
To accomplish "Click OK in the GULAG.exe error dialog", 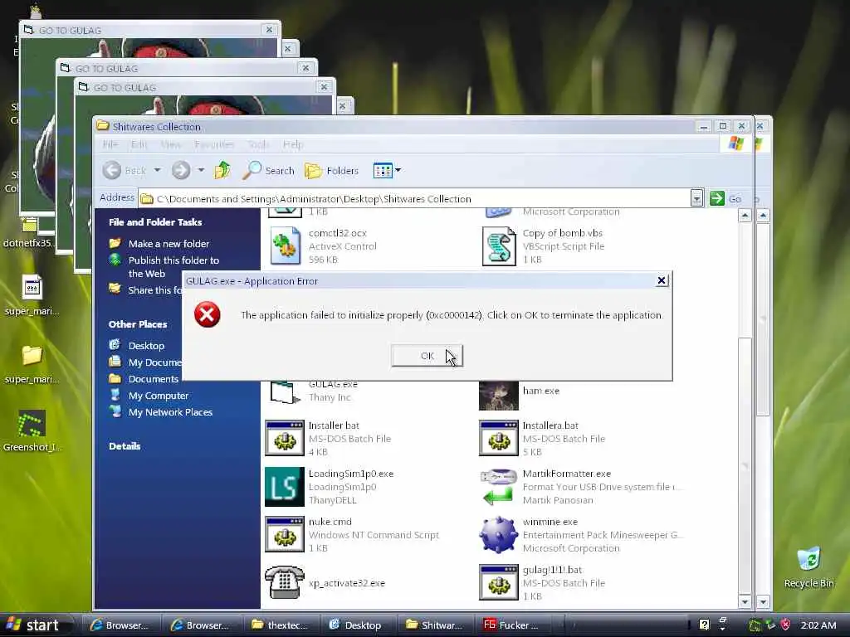I will [427, 356].
